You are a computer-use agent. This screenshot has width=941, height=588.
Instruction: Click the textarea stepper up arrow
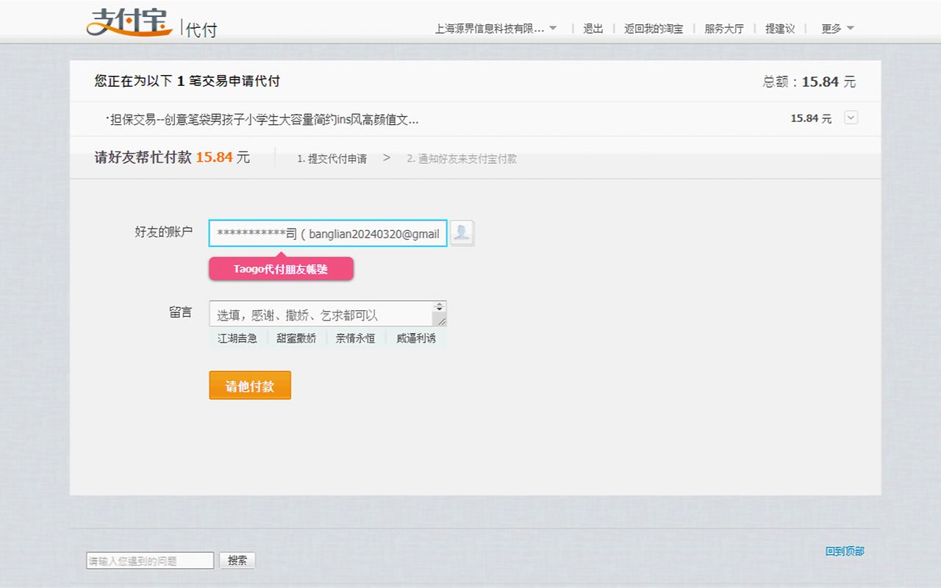(x=440, y=304)
